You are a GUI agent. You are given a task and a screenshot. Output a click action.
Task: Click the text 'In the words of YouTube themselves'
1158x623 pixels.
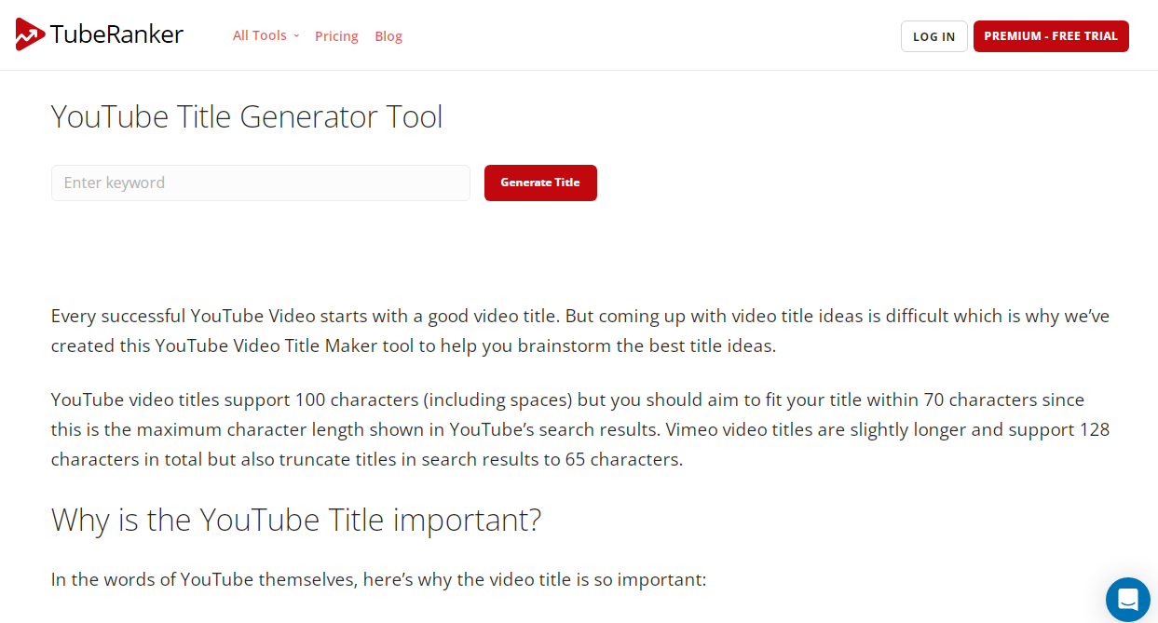(203, 579)
